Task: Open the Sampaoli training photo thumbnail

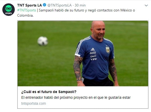Action: tap(83, 54)
